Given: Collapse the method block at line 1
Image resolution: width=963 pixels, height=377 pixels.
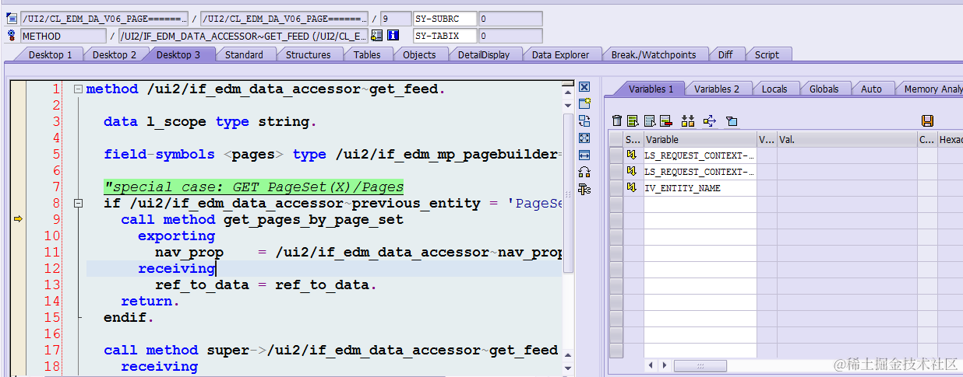Looking at the screenshot, I should (78, 89).
